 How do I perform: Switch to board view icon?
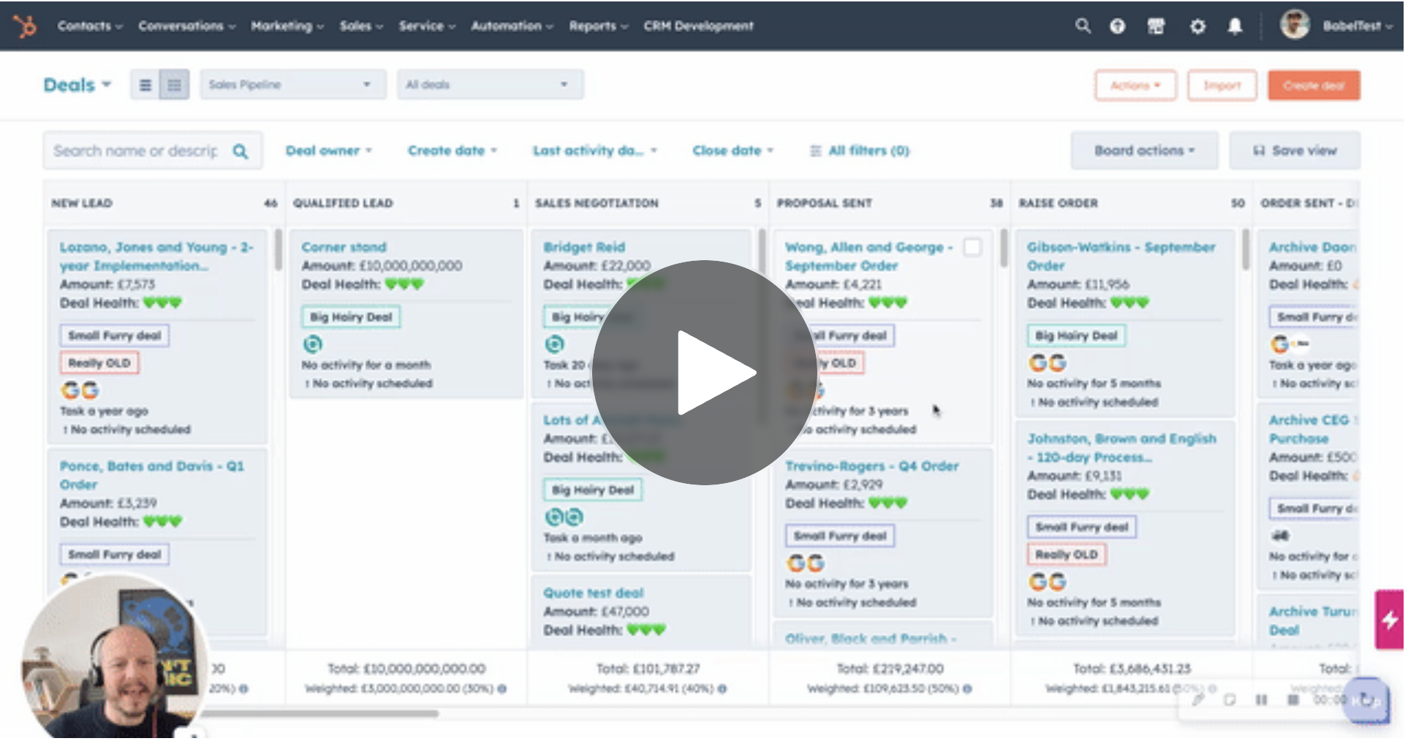175,85
